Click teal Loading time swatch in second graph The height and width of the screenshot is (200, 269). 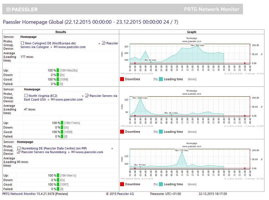161,132
